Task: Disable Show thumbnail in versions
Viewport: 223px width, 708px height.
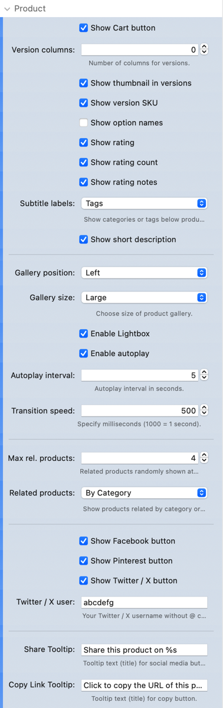Action: 84,83
